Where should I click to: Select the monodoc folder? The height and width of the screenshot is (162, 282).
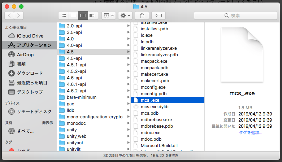[94, 123]
